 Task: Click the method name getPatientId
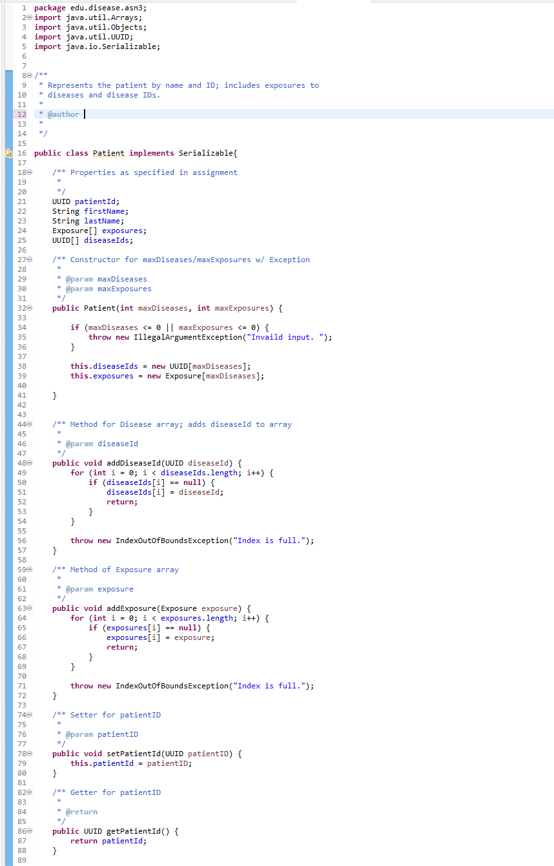pos(134,831)
